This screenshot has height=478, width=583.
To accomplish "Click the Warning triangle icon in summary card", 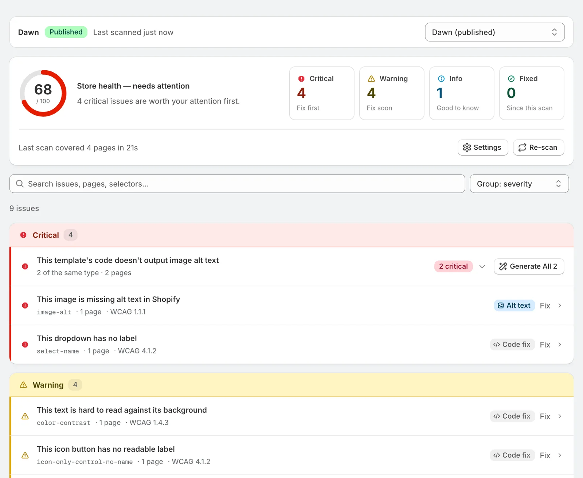I will pos(371,79).
